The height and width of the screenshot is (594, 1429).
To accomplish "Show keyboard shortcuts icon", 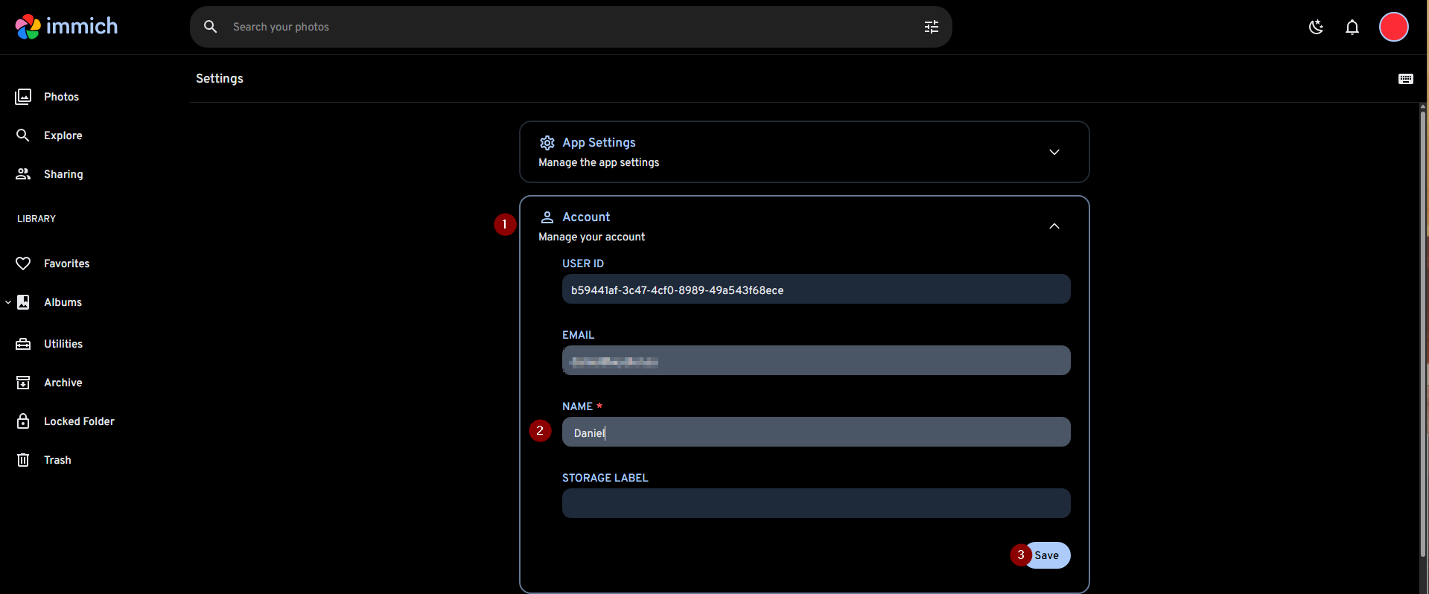I will (1405, 79).
